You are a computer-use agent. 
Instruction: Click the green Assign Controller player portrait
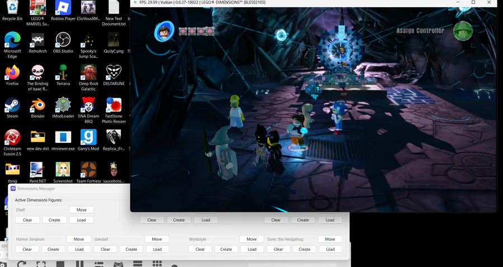pyautogui.click(x=463, y=31)
